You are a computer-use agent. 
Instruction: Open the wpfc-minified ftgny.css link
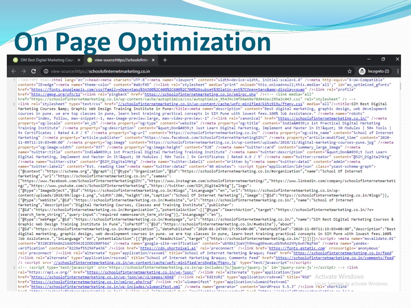click(210, 104)
